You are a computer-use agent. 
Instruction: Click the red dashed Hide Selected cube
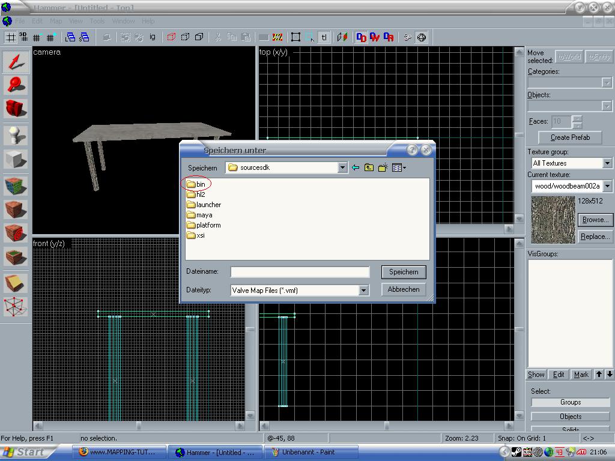171,37
